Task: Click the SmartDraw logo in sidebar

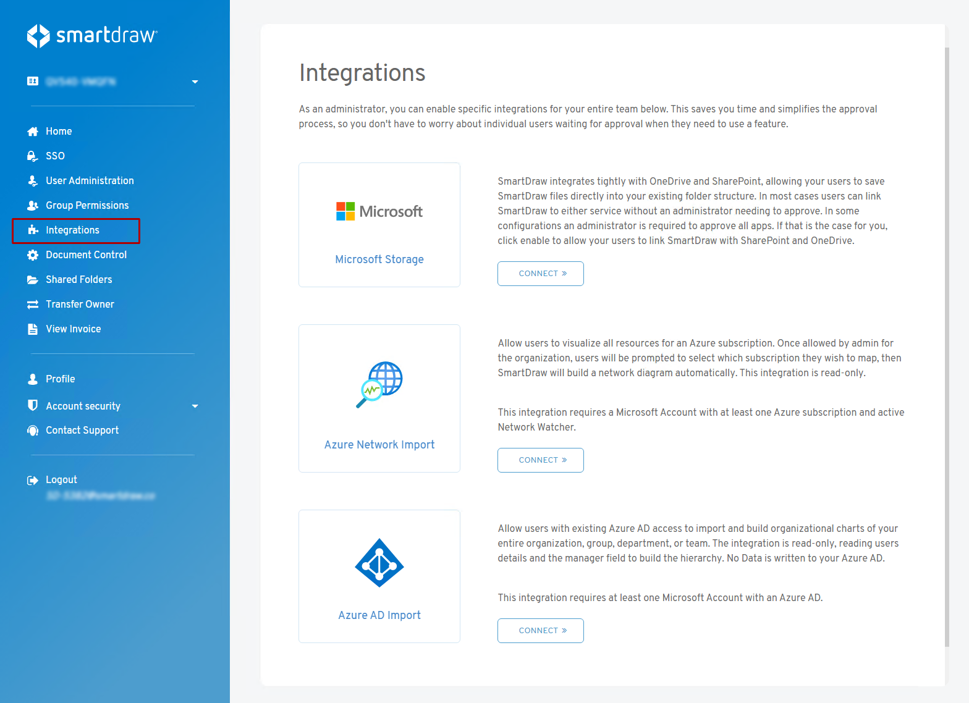Action: 92,36
